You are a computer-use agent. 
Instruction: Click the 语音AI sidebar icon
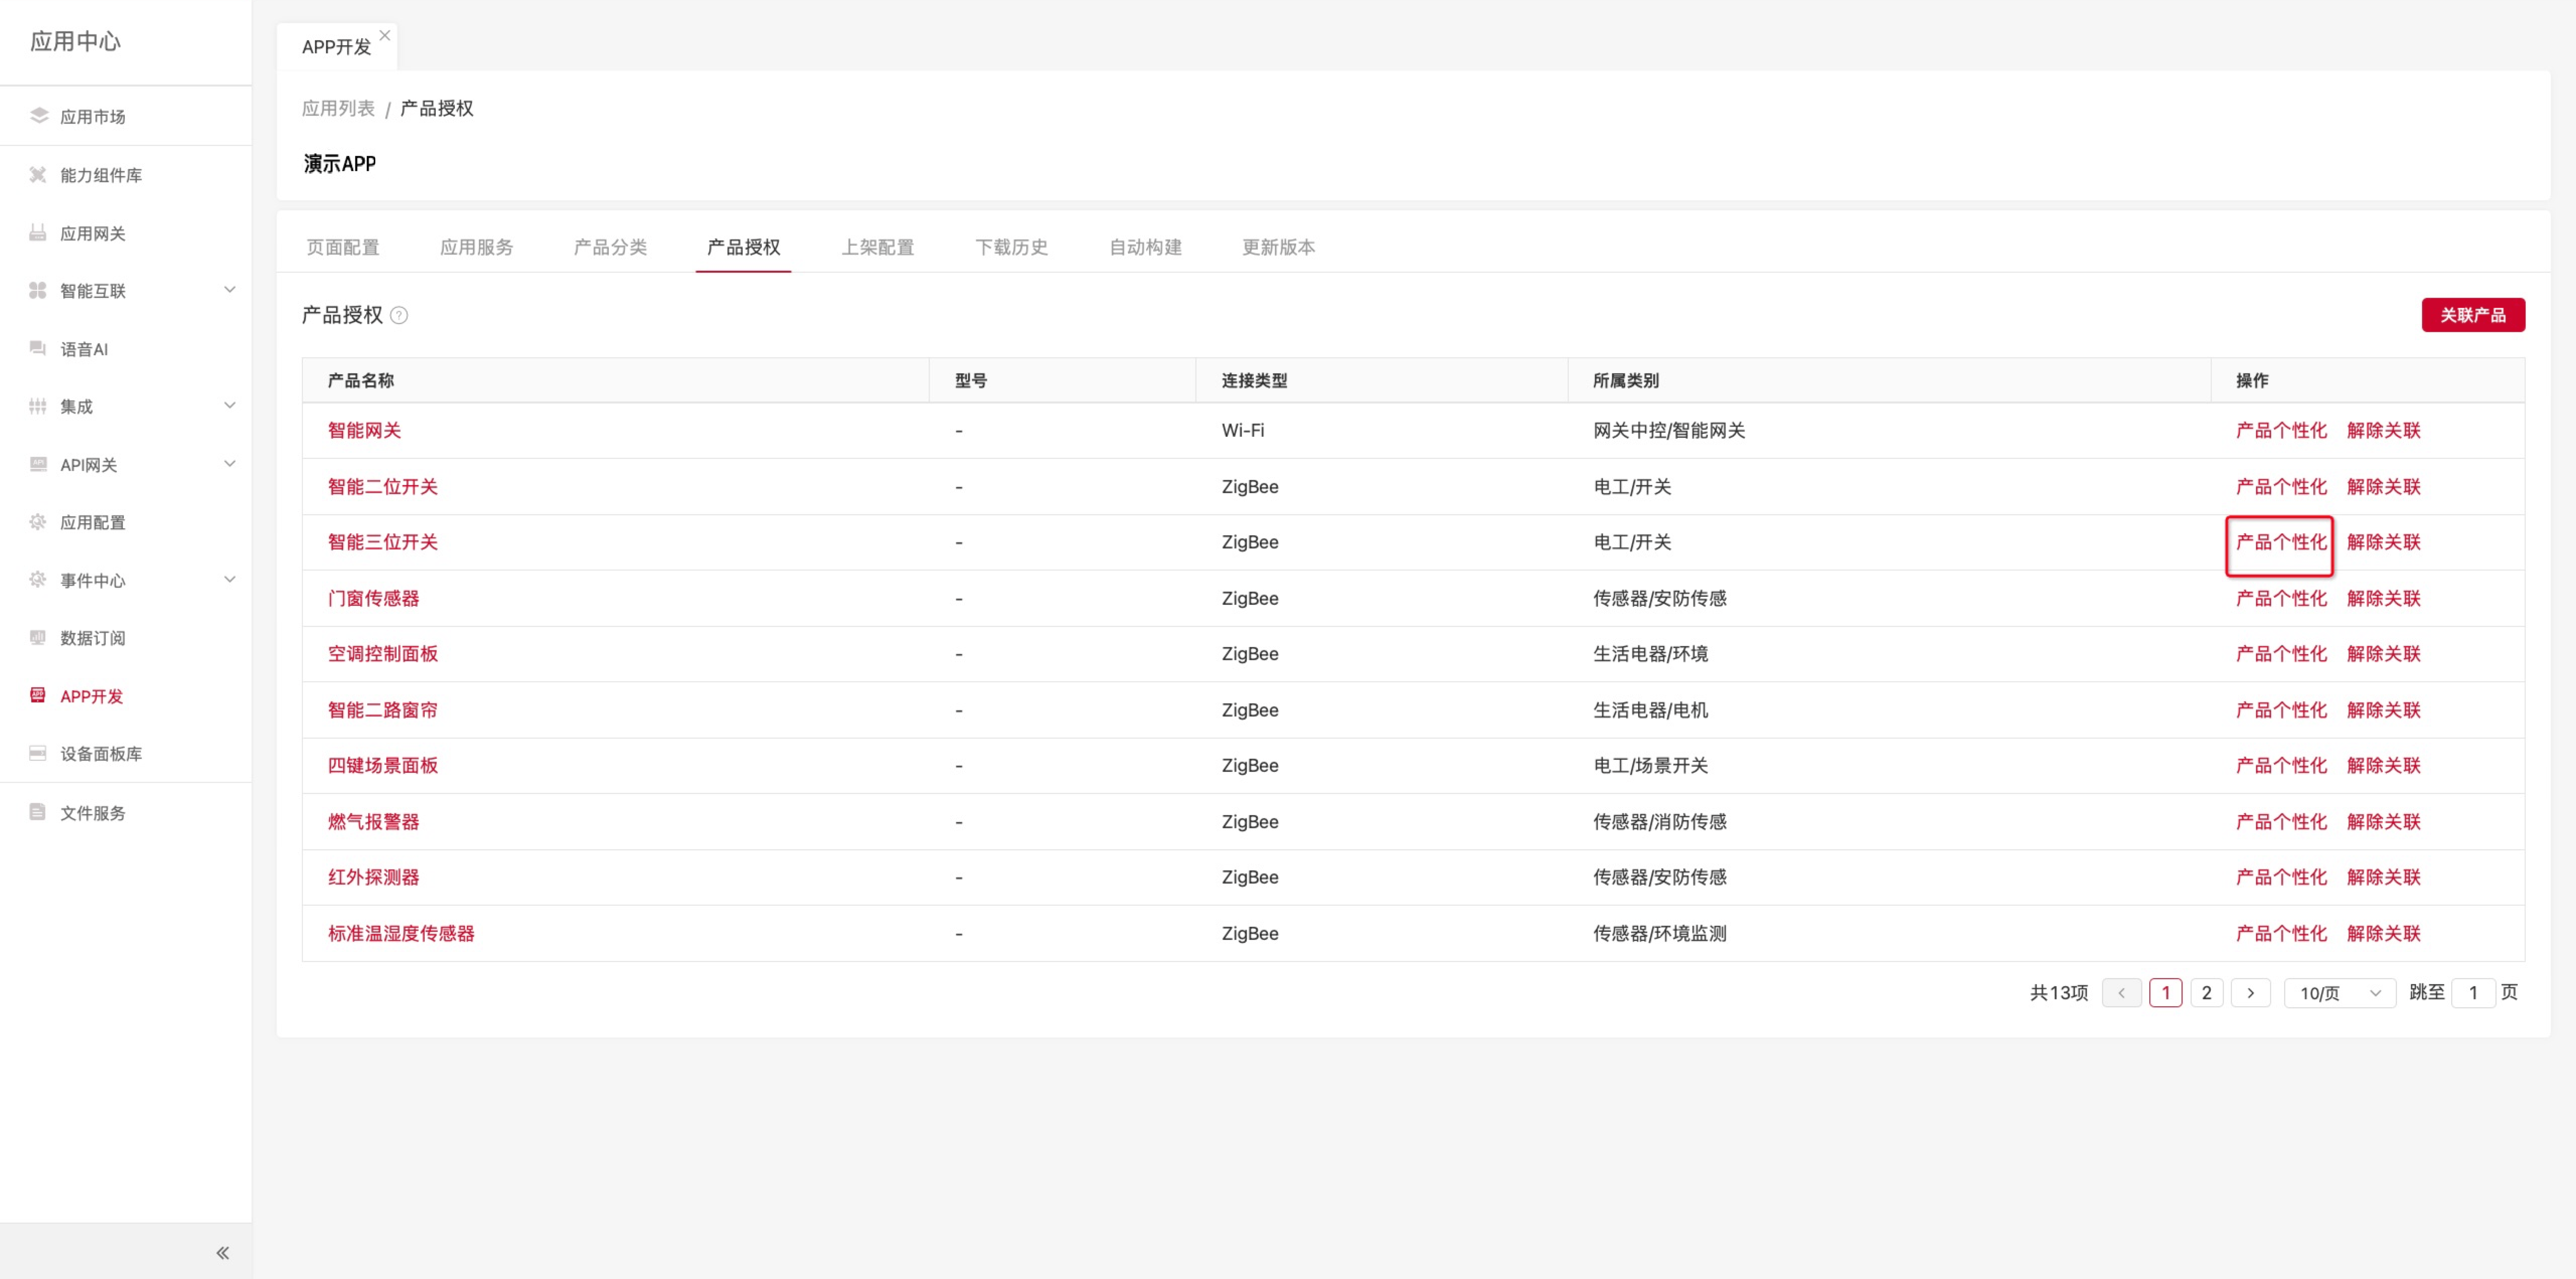click(x=38, y=349)
